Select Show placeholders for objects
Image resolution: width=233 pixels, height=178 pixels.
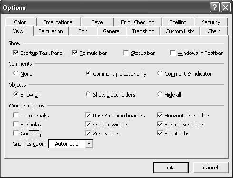[88, 94]
